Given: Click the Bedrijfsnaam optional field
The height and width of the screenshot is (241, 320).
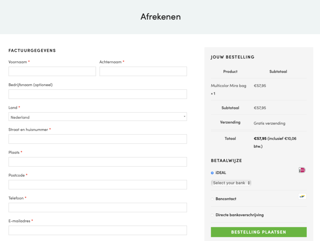Looking at the screenshot, I should pyautogui.click(x=97, y=94).
